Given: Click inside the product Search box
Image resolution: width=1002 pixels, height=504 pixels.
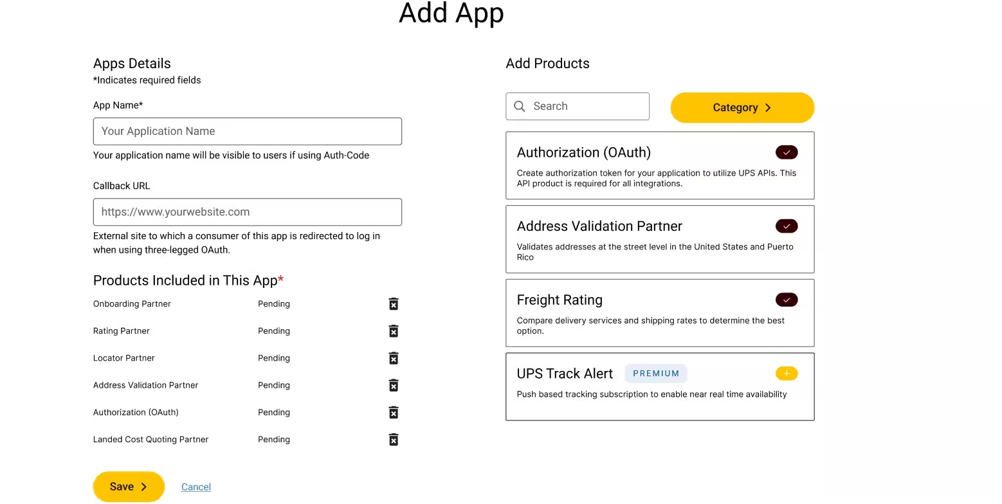Looking at the screenshot, I should point(577,106).
